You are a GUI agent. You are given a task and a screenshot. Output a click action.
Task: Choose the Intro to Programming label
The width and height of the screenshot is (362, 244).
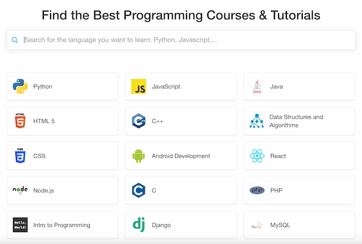point(61,225)
